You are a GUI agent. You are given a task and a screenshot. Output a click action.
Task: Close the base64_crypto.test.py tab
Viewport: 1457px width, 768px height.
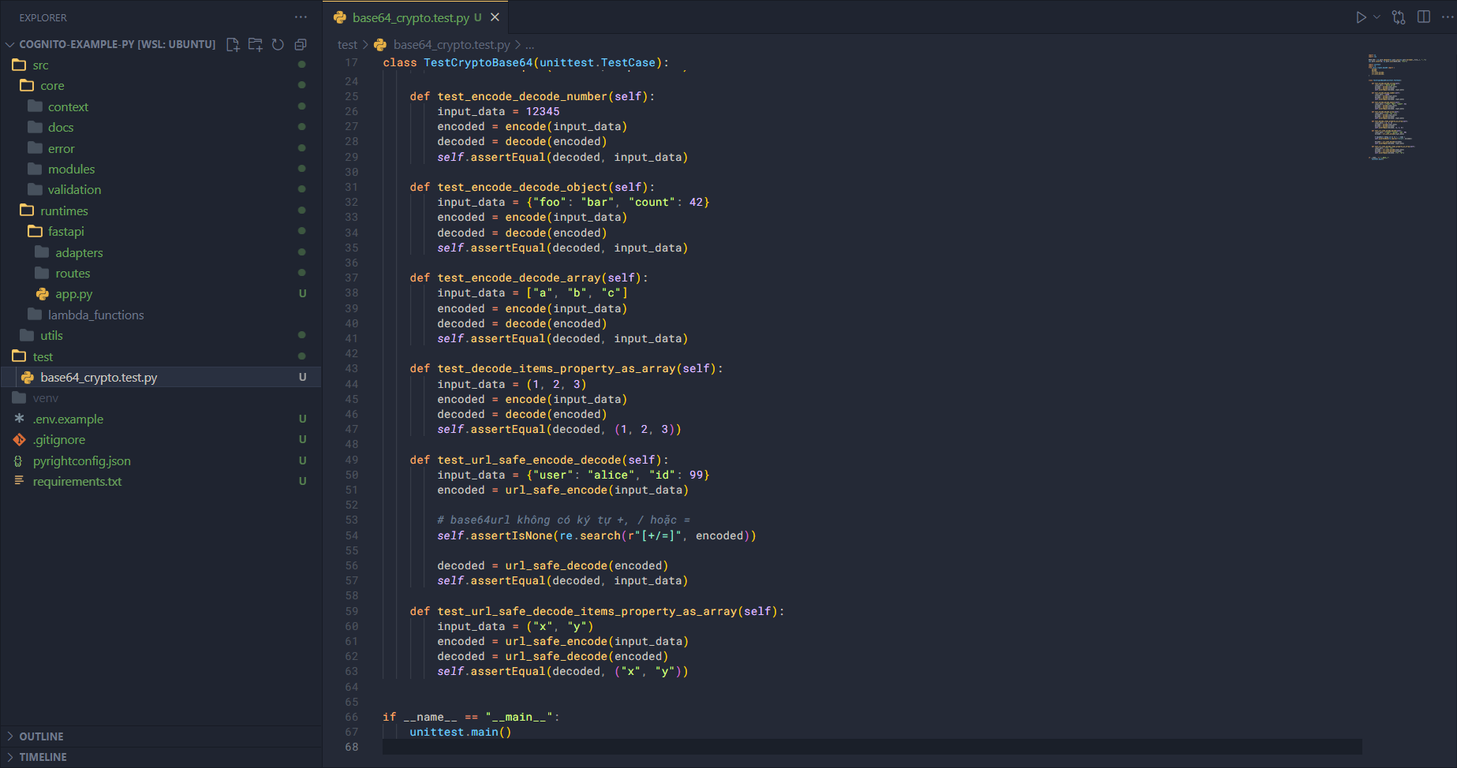click(495, 17)
